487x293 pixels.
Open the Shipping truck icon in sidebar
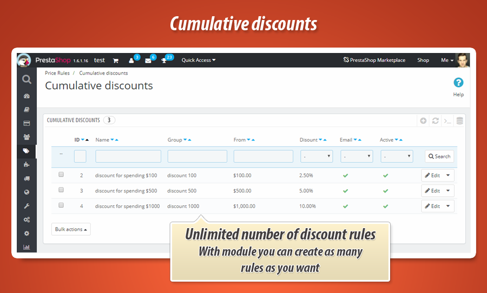(x=26, y=178)
